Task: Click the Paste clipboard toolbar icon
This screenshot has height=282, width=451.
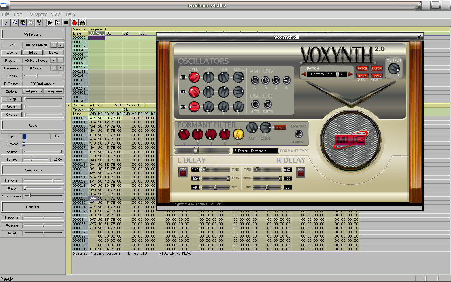Action: [23, 23]
